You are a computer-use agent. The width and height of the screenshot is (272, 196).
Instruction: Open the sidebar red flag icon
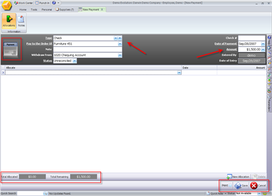[x=269, y=70]
